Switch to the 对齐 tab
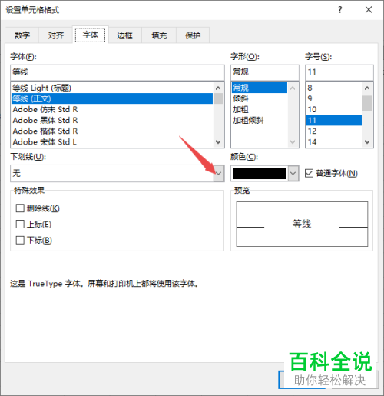 56,35
